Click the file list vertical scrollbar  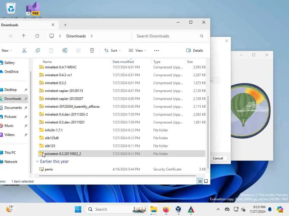208,132
